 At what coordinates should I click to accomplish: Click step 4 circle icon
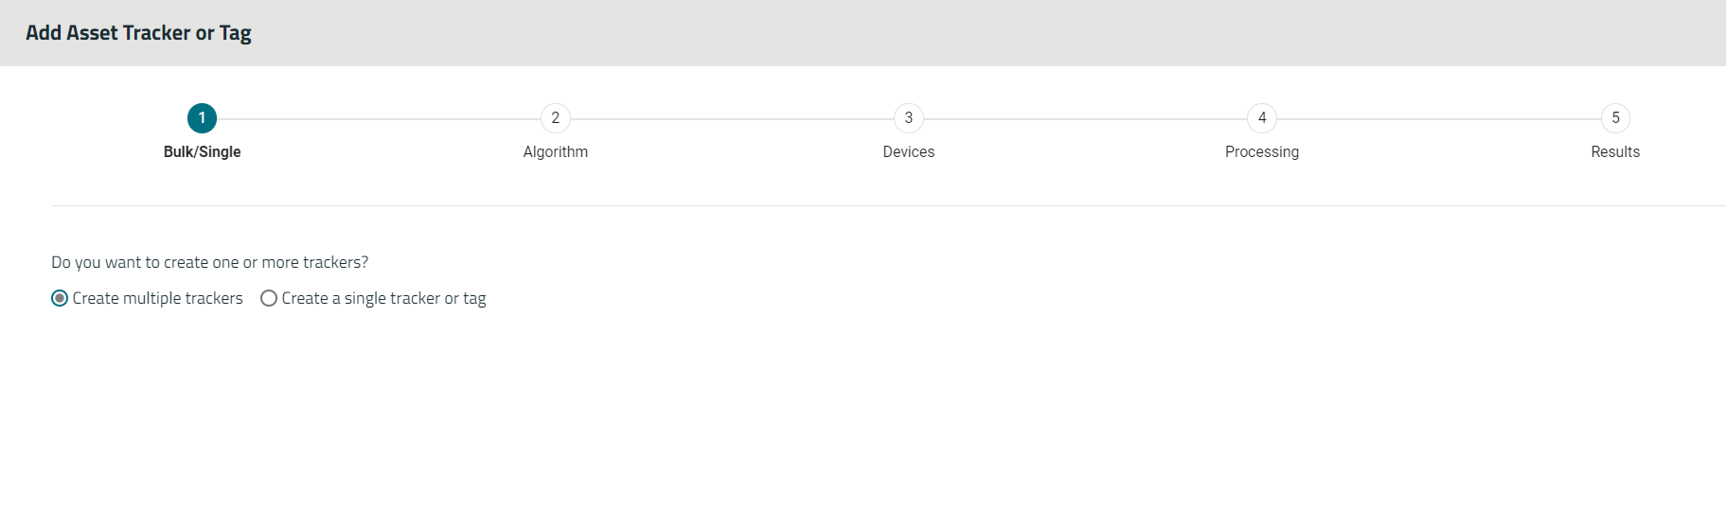click(1262, 118)
